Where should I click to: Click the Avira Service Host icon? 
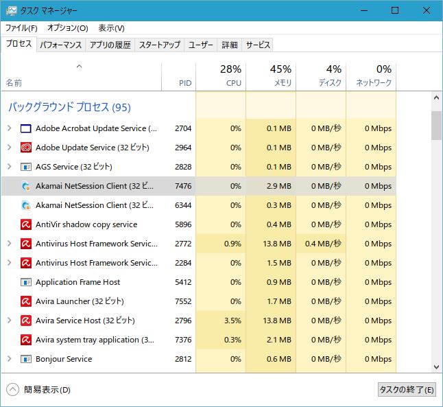point(25,321)
